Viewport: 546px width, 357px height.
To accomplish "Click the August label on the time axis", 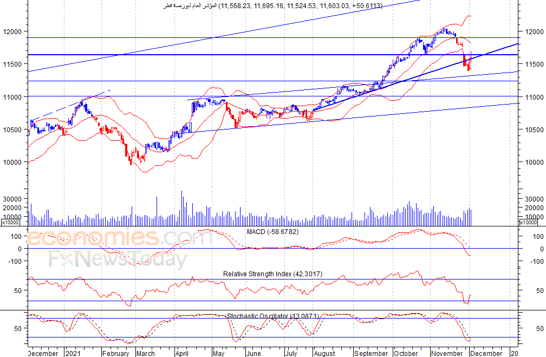I will click(x=324, y=353).
